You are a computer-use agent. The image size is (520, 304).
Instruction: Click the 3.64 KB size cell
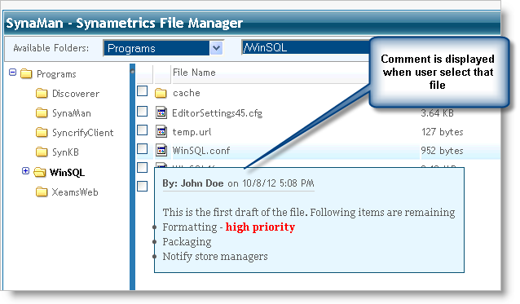coord(437,113)
